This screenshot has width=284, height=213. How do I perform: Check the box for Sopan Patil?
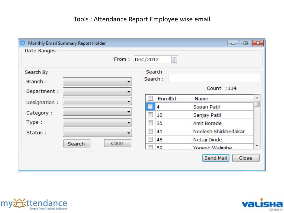150,106
